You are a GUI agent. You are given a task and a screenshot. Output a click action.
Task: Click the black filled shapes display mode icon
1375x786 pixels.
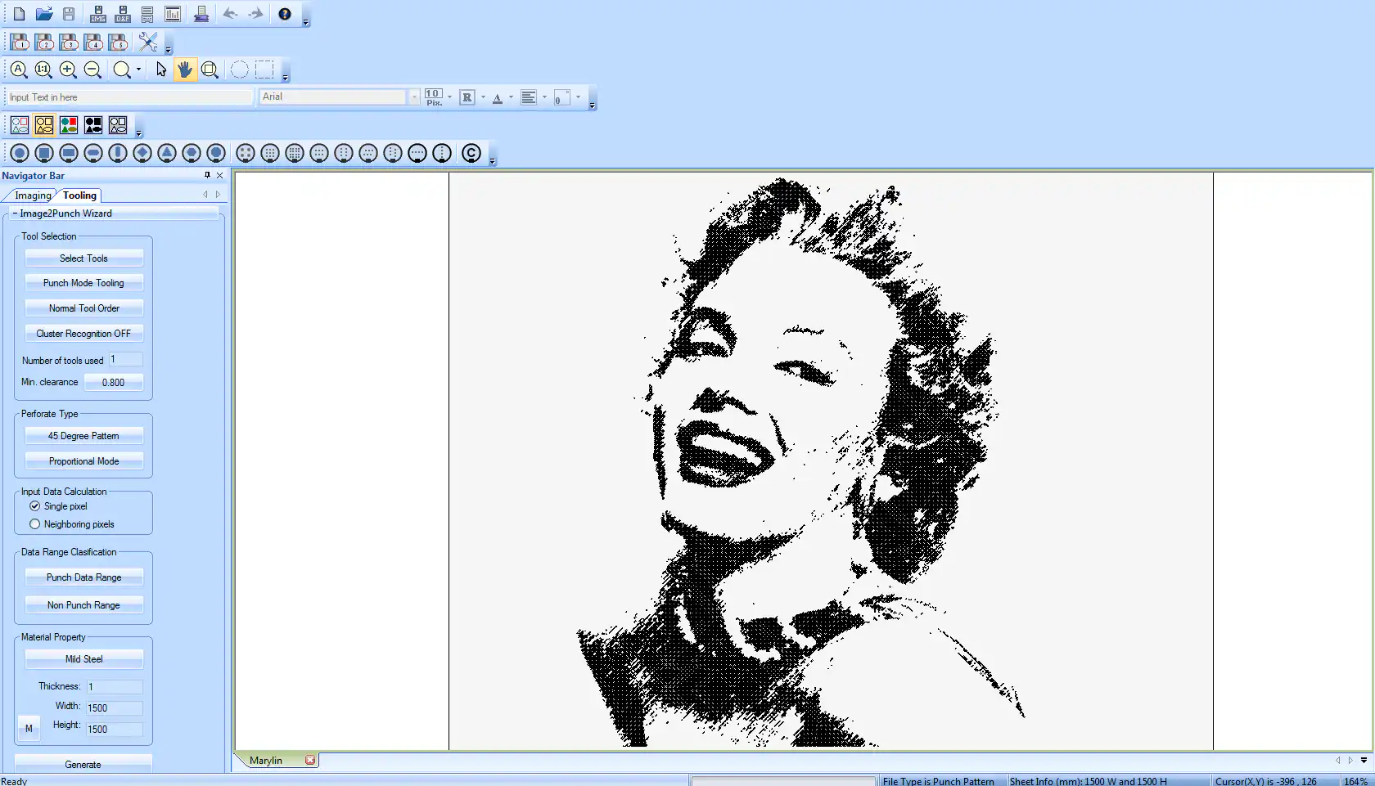tap(93, 125)
